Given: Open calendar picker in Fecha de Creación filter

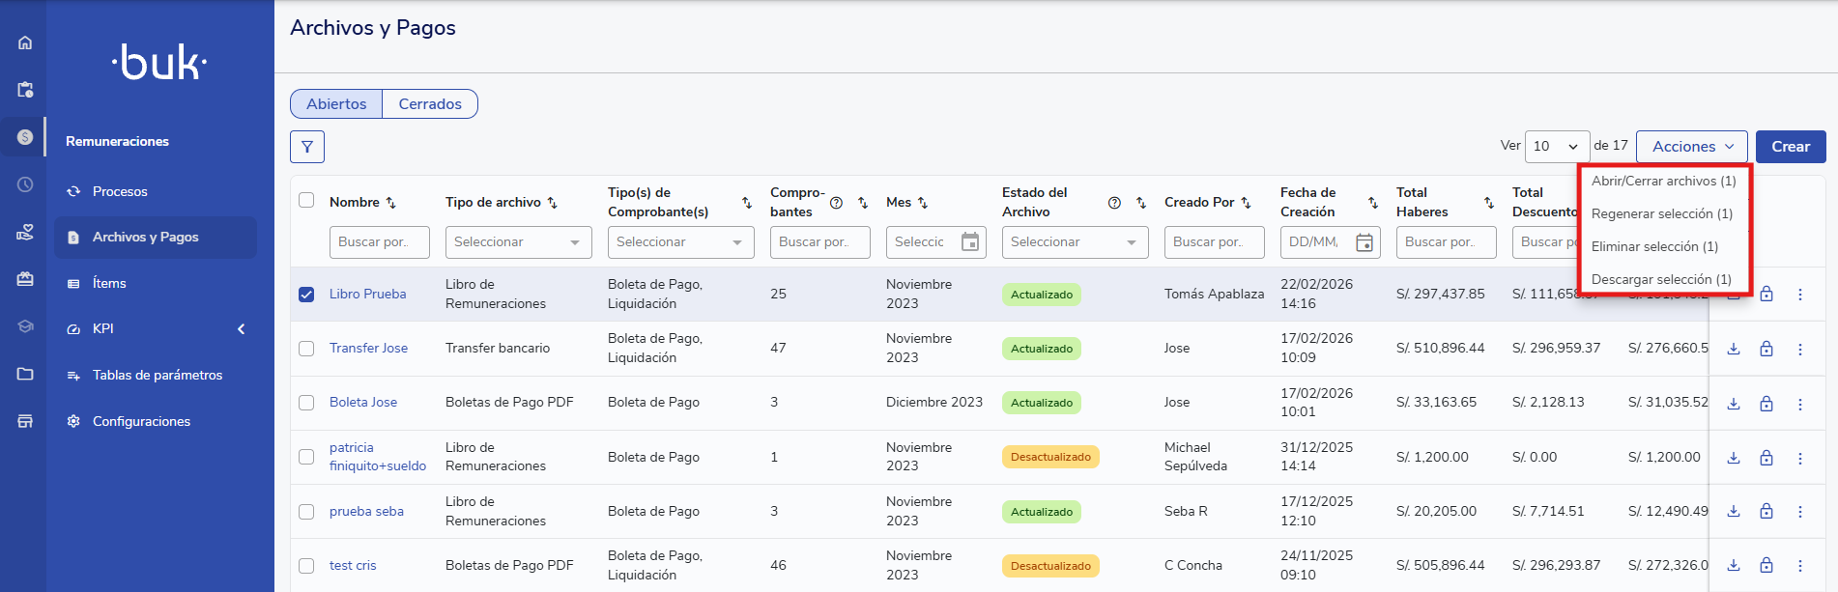Looking at the screenshot, I should click(x=1364, y=242).
